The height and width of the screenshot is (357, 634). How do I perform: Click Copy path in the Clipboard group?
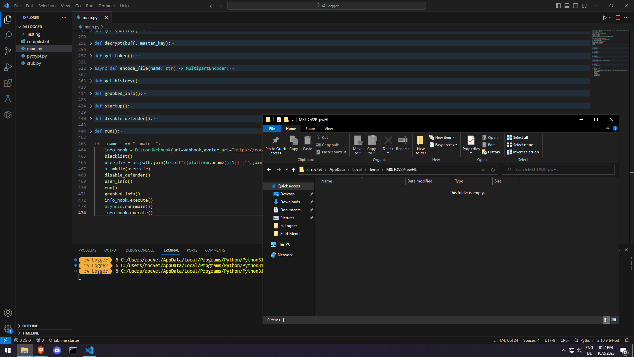coord(328,145)
